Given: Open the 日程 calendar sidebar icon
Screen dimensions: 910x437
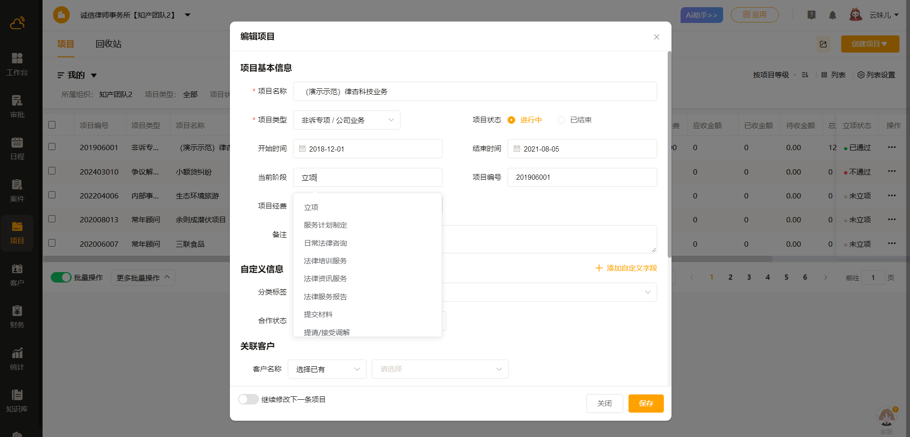Looking at the screenshot, I should tap(17, 148).
